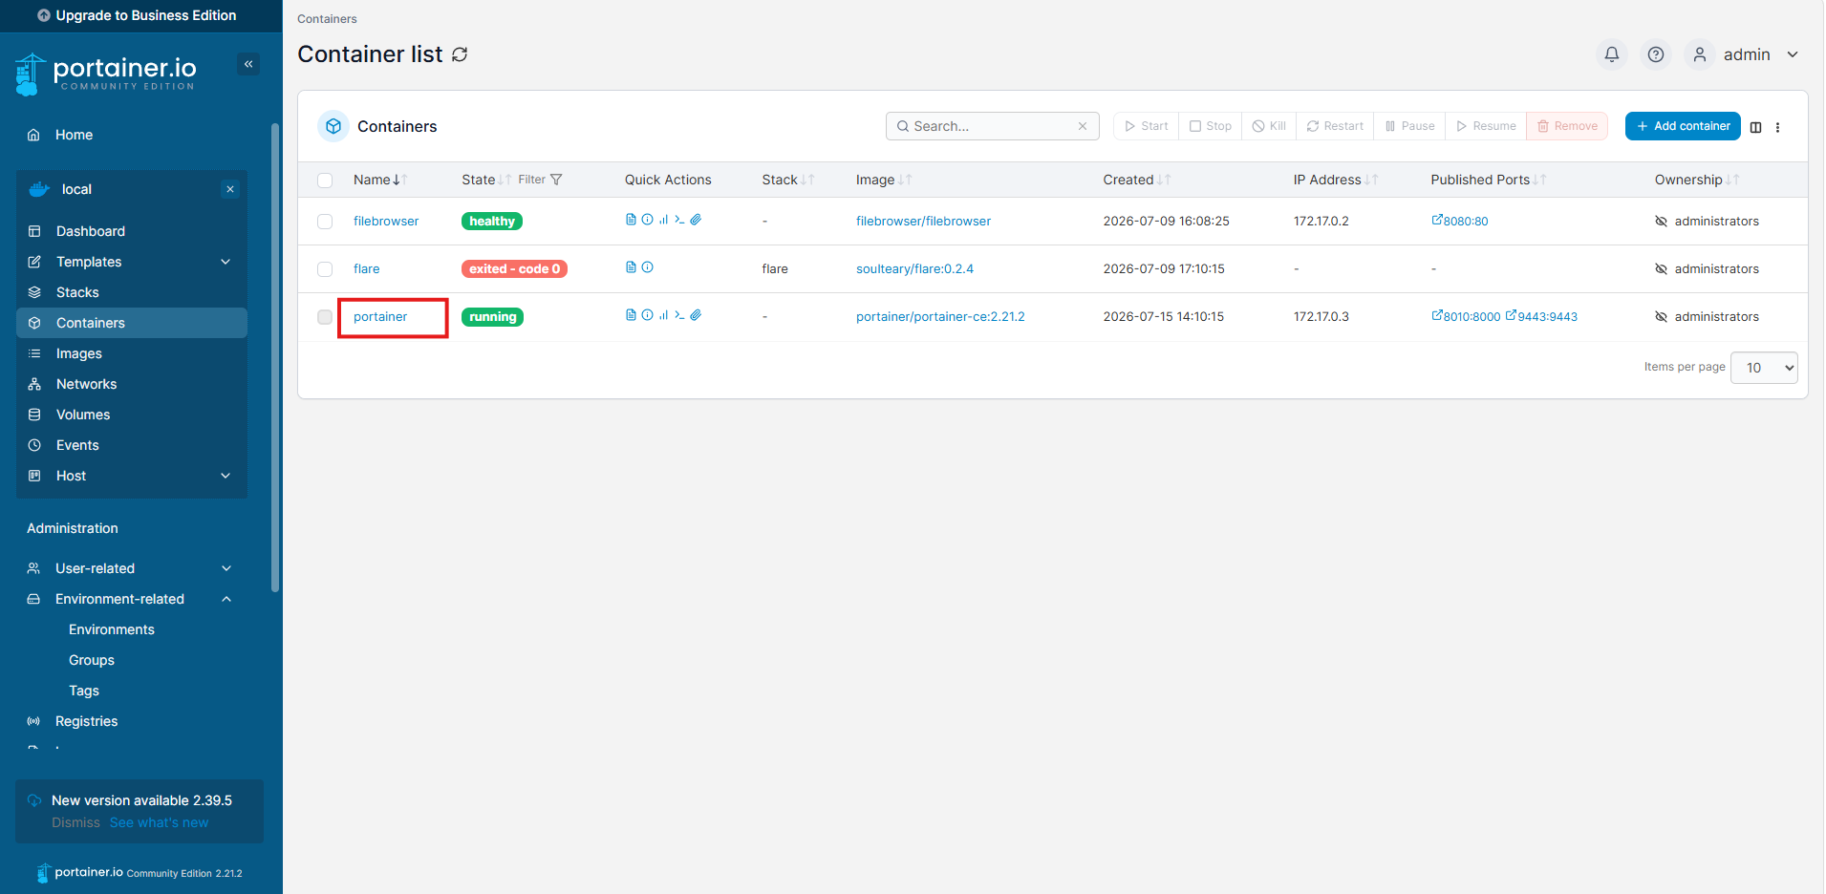This screenshot has height=894, width=1826.
Task: Inspect the flare container via info icon
Action: (x=647, y=267)
